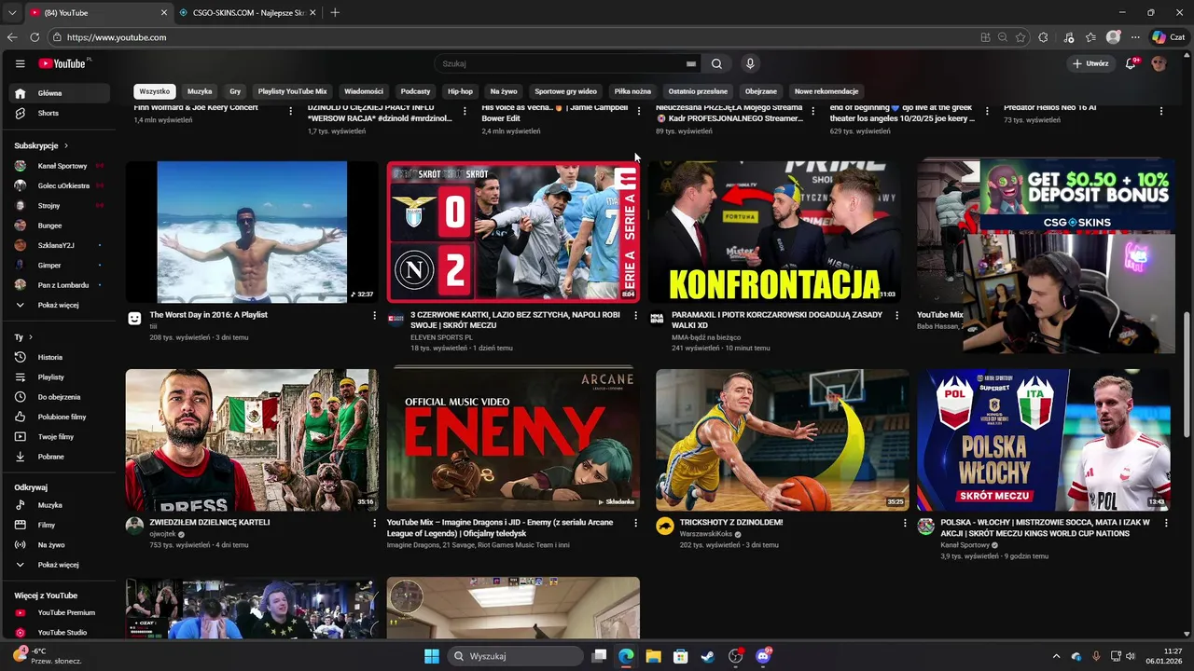Viewport: 1194px width, 671px height.
Task: Bookmark page with star icon in address bar
Action: point(1020,37)
